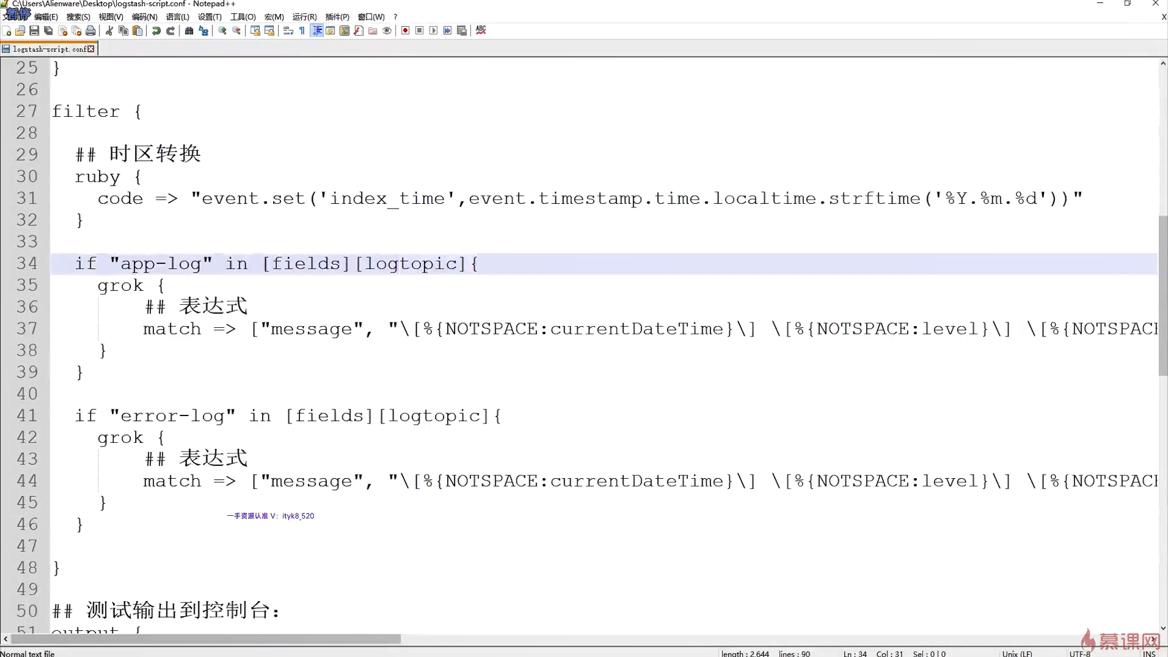This screenshot has width=1168, height=657.
Task: Toggle show all characters pilcrow button
Action: click(302, 30)
